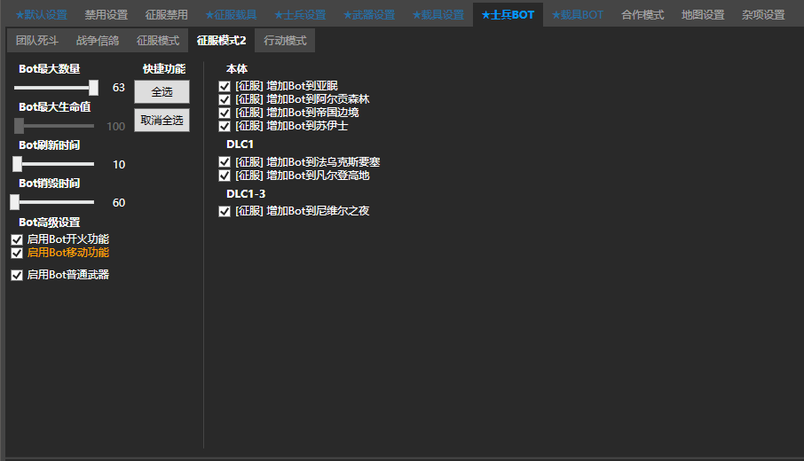Toggle 启用Bot开火功能 checkbox
The image size is (804, 461).
(x=17, y=239)
